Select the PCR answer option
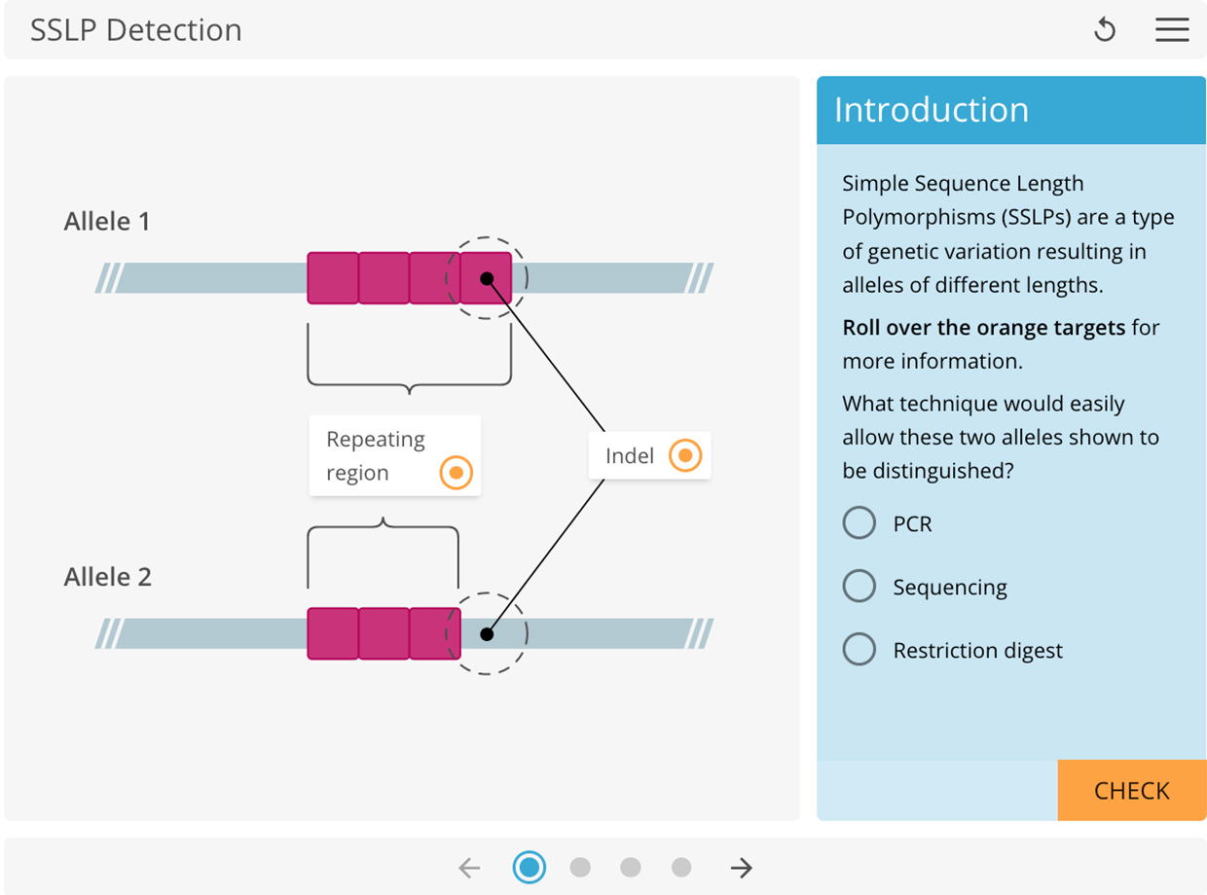The height and width of the screenshot is (895, 1207). (x=859, y=522)
